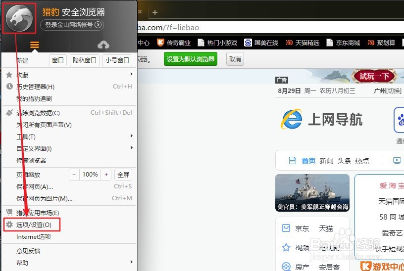
Task: Click the 热门小游戏 bookmark page icon
Action: [x=201, y=43]
